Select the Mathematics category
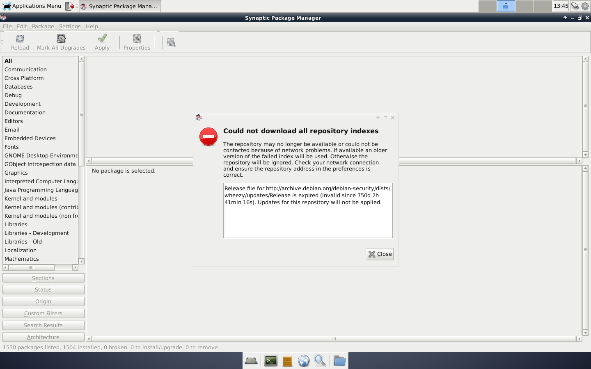 click(40, 259)
